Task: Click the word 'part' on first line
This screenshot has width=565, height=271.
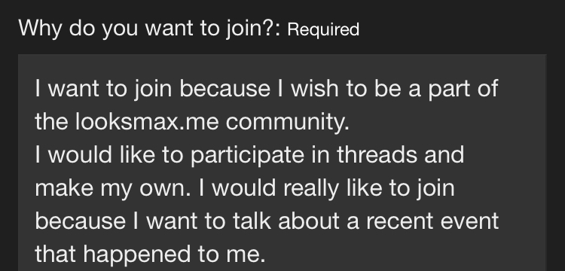Action: (x=449, y=89)
